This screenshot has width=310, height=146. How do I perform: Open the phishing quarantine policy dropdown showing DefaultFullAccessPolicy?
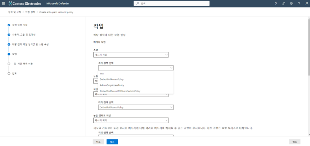[136, 107]
